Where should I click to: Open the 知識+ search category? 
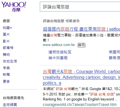tap(7, 28)
